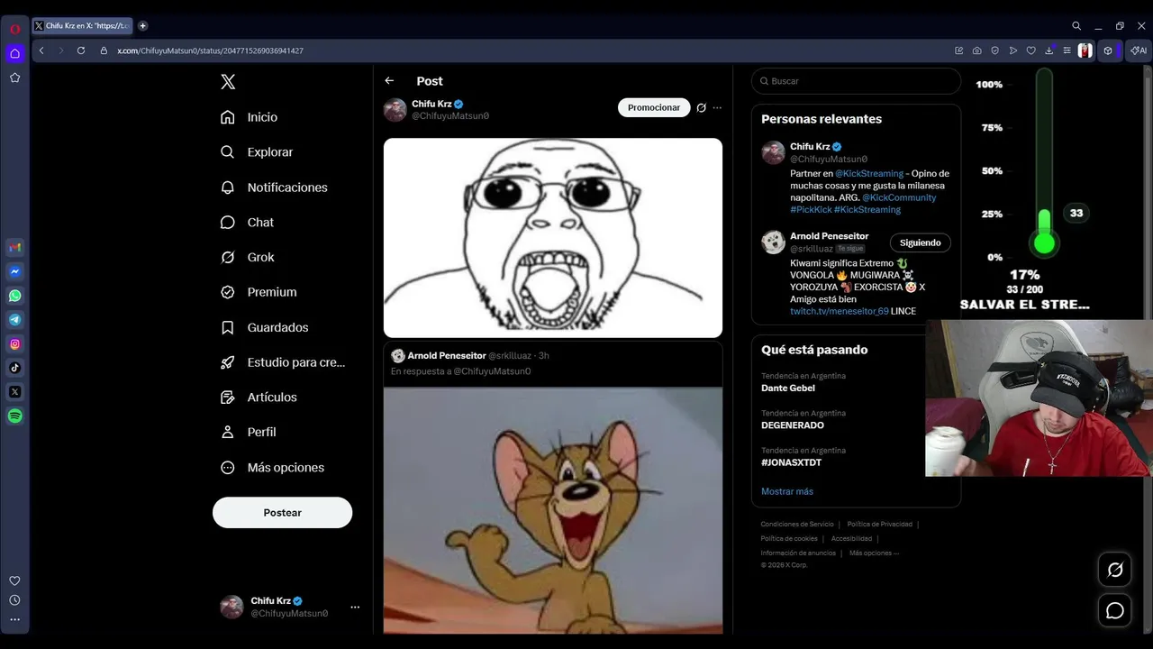The width and height of the screenshot is (1153, 649).
Task: Open the X home logo
Action: (228, 82)
